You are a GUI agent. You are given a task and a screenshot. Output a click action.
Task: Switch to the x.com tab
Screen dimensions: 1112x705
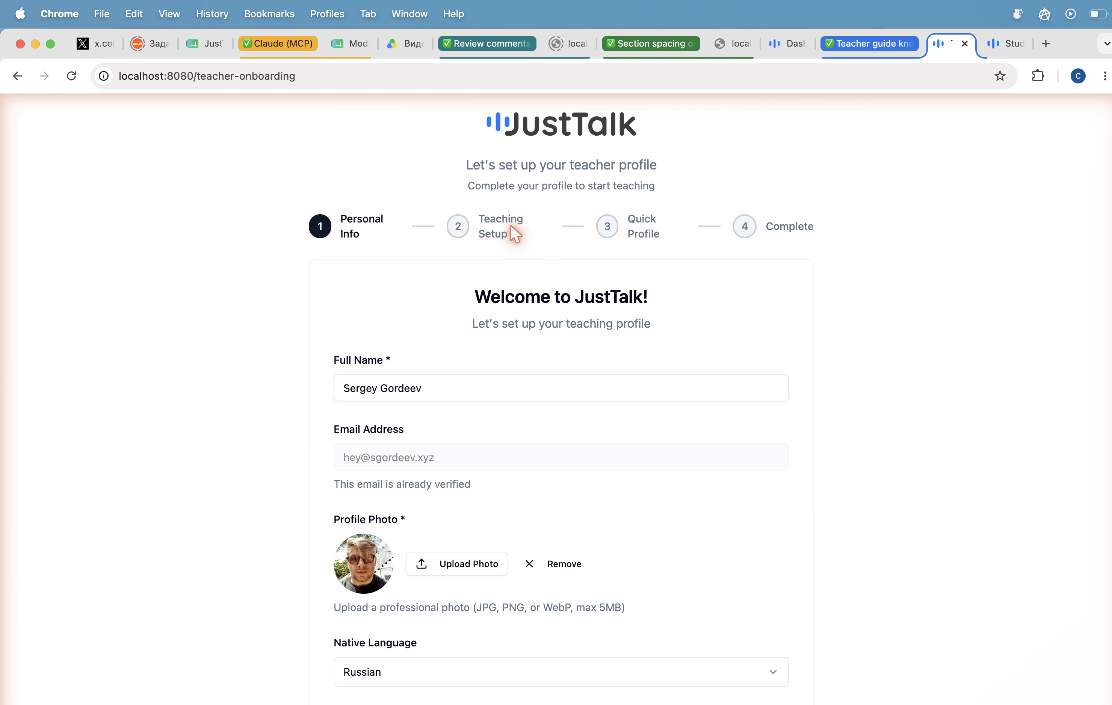pyautogui.click(x=95, y=44)
